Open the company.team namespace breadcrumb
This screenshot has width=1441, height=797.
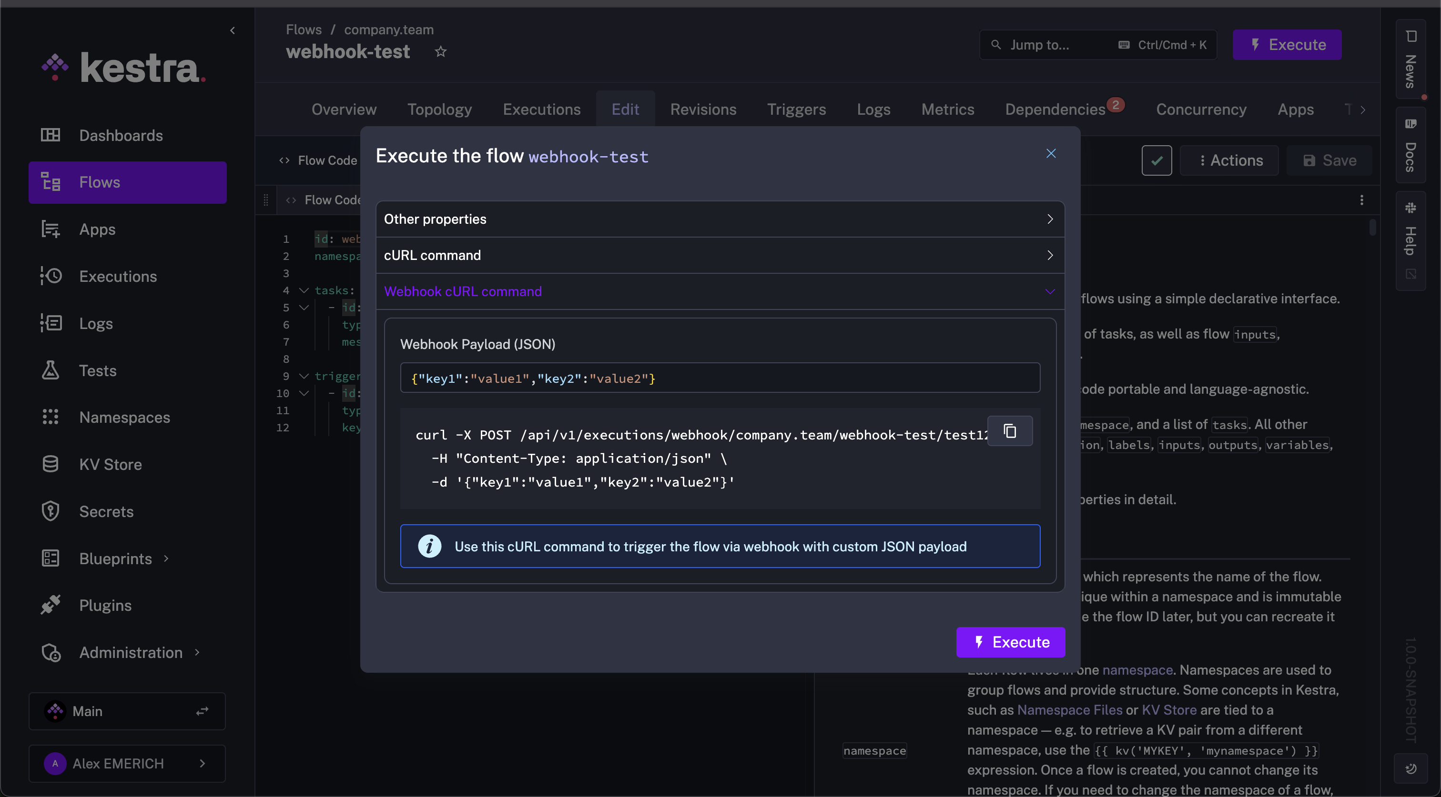(389, 30)
